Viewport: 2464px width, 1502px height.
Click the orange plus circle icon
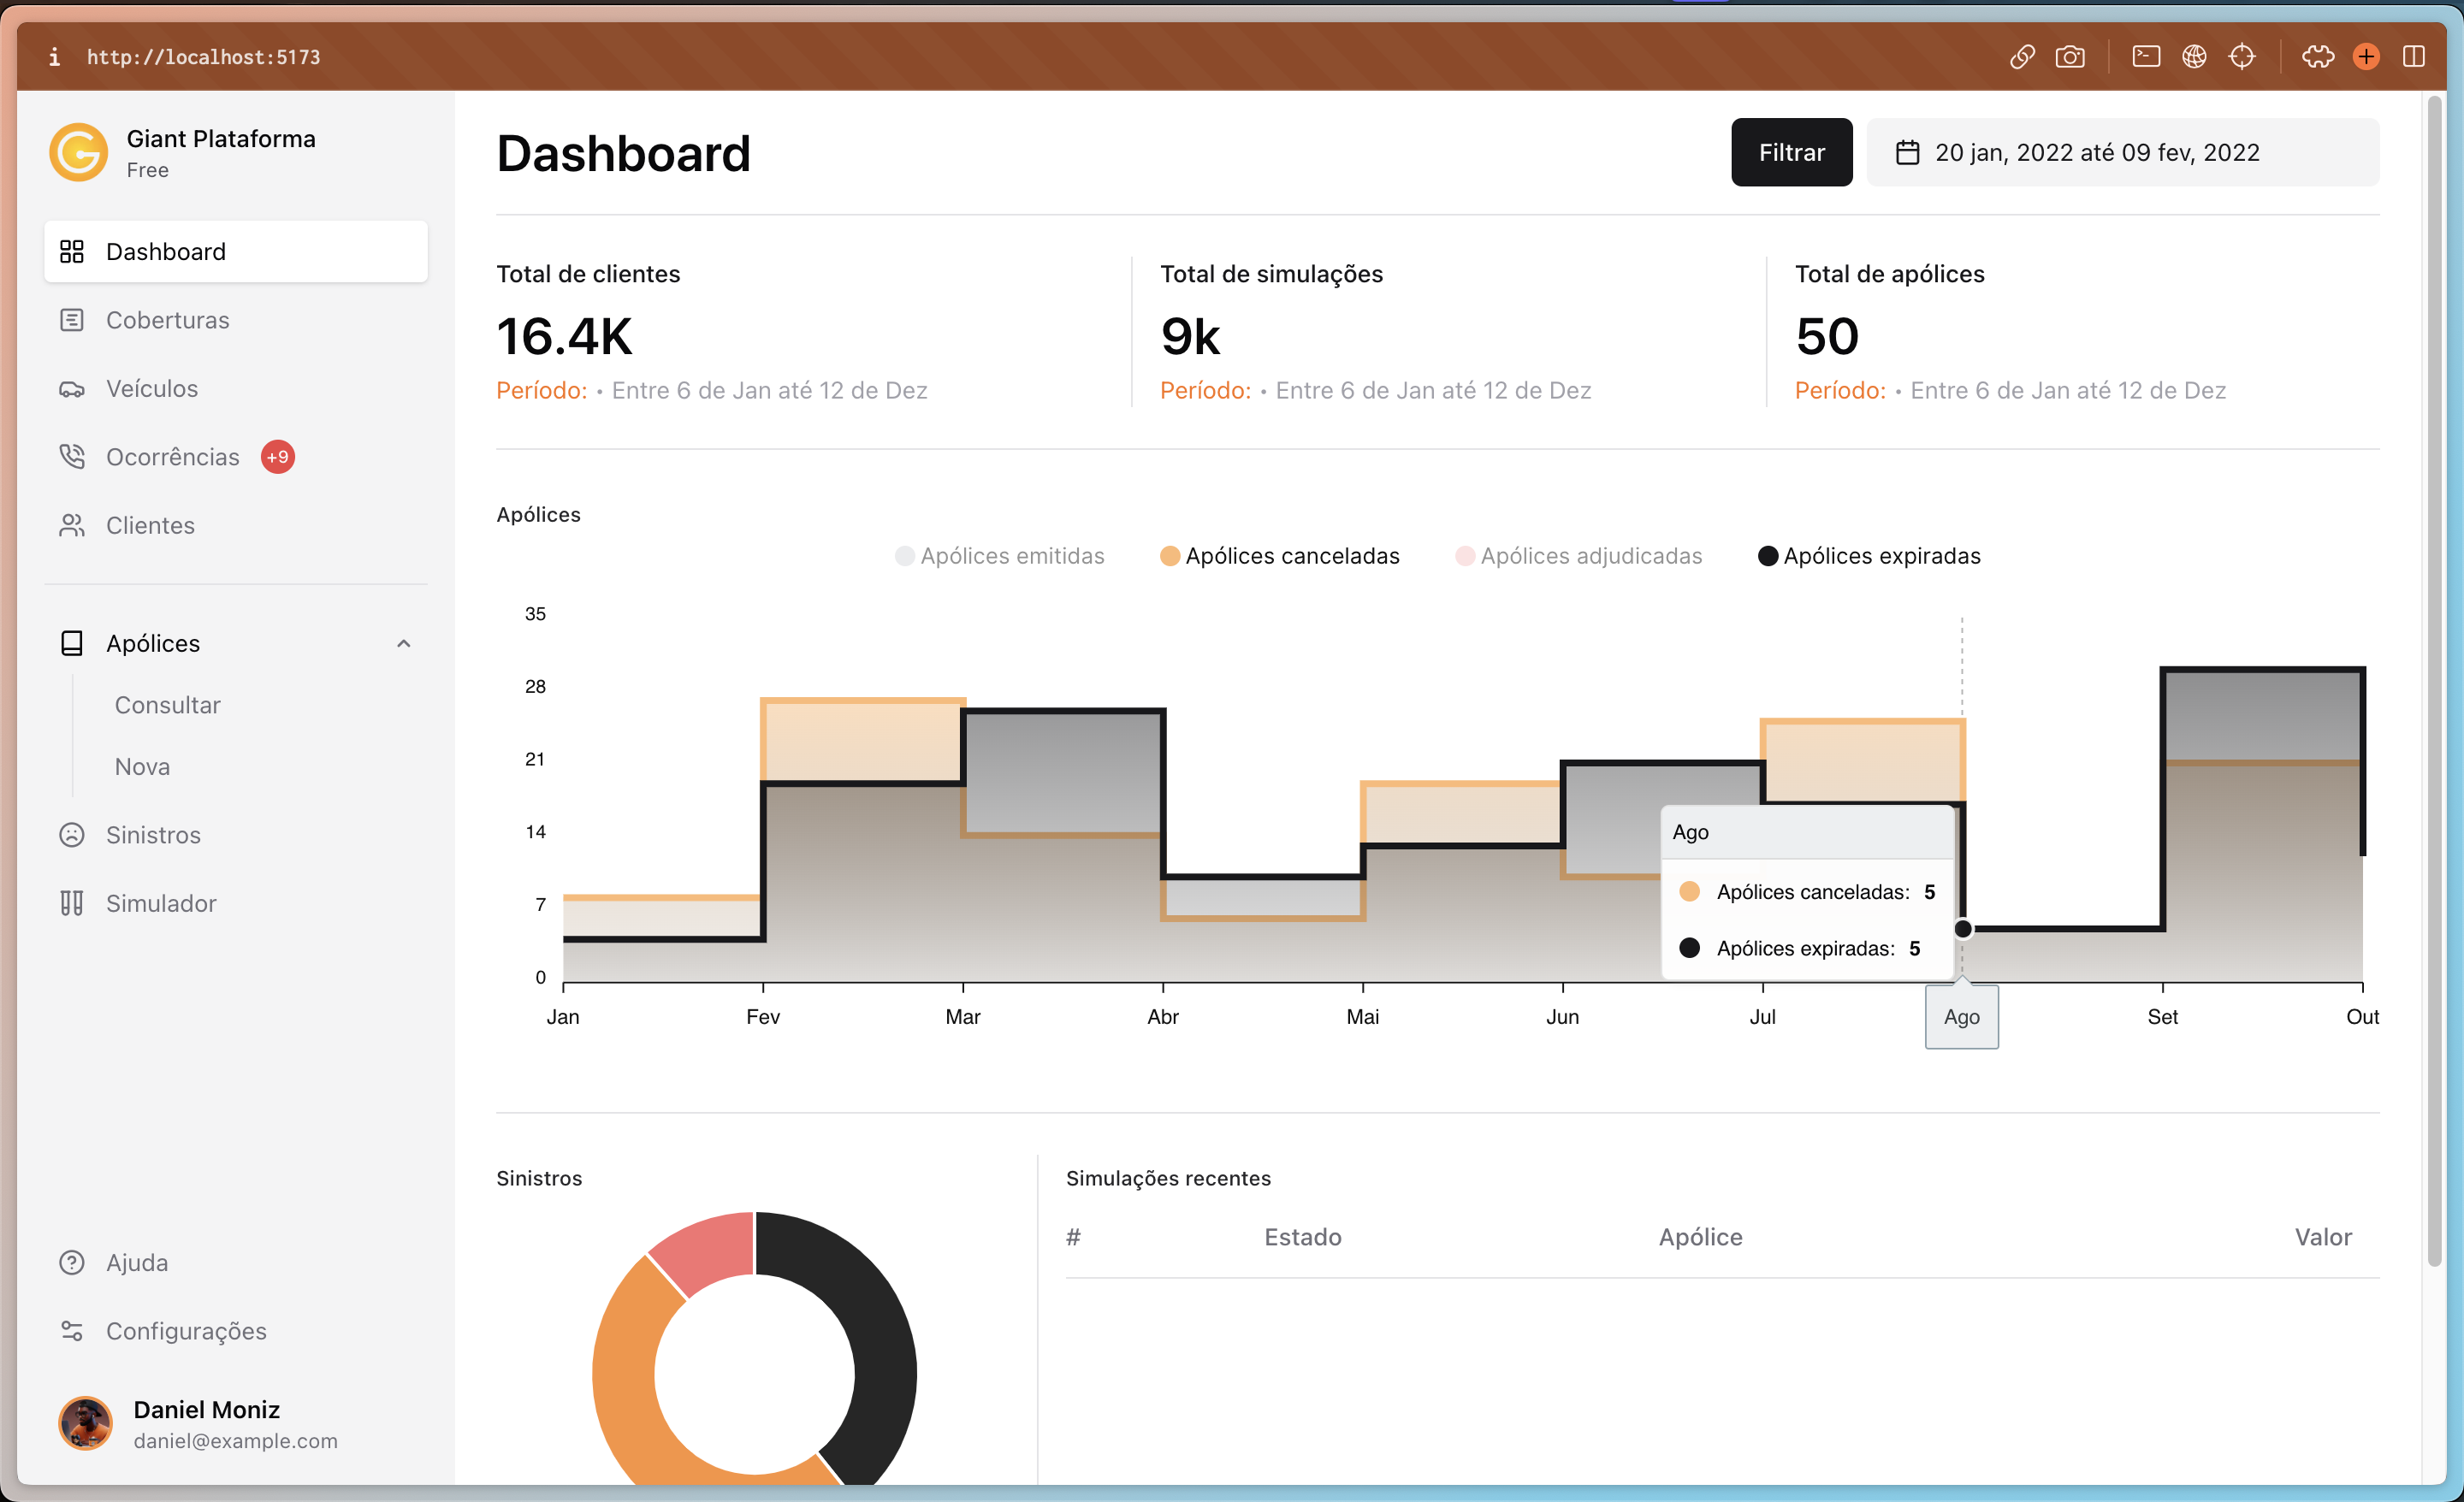2366,57
